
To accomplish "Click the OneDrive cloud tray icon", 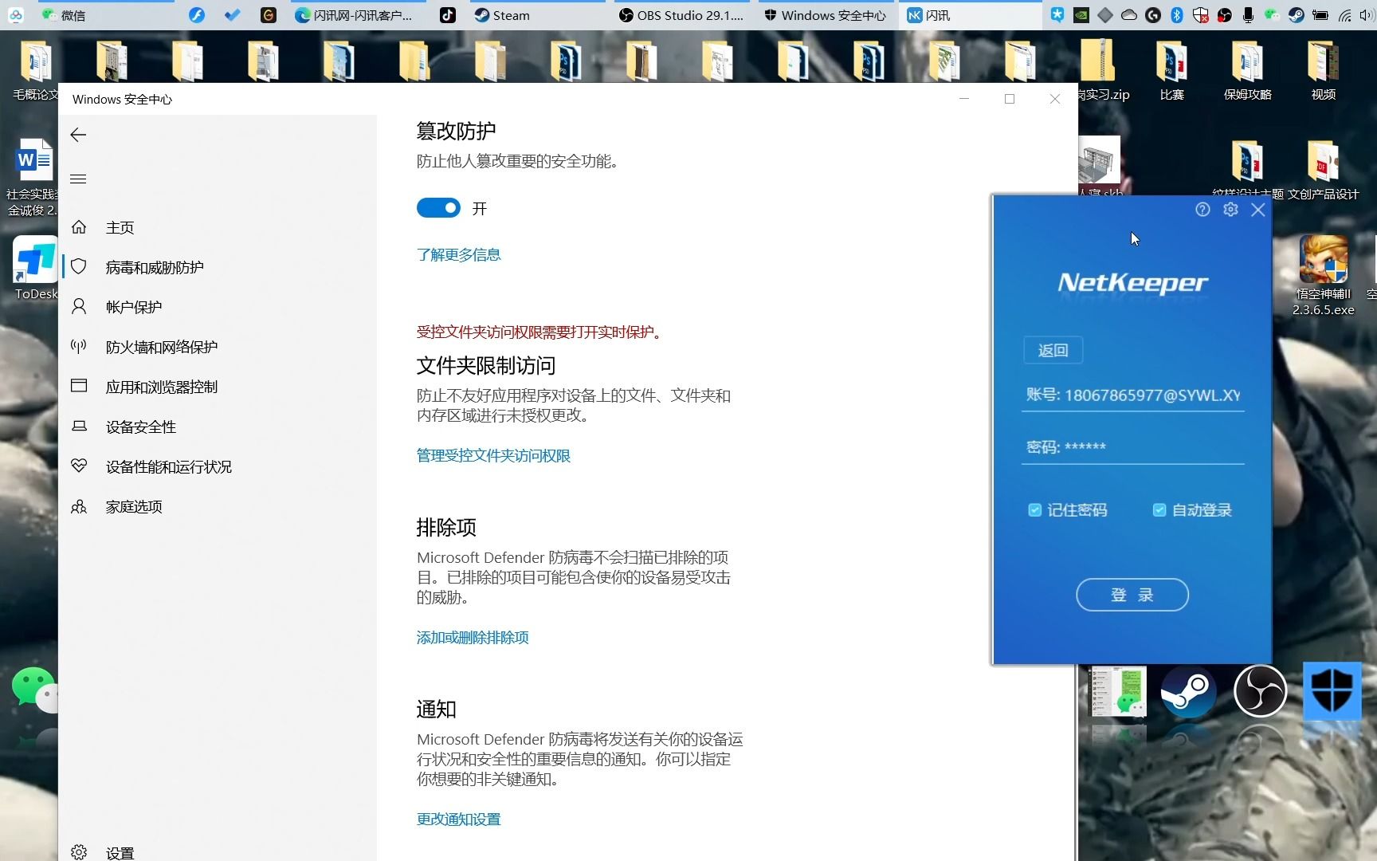I will (x=1128, y=15).
